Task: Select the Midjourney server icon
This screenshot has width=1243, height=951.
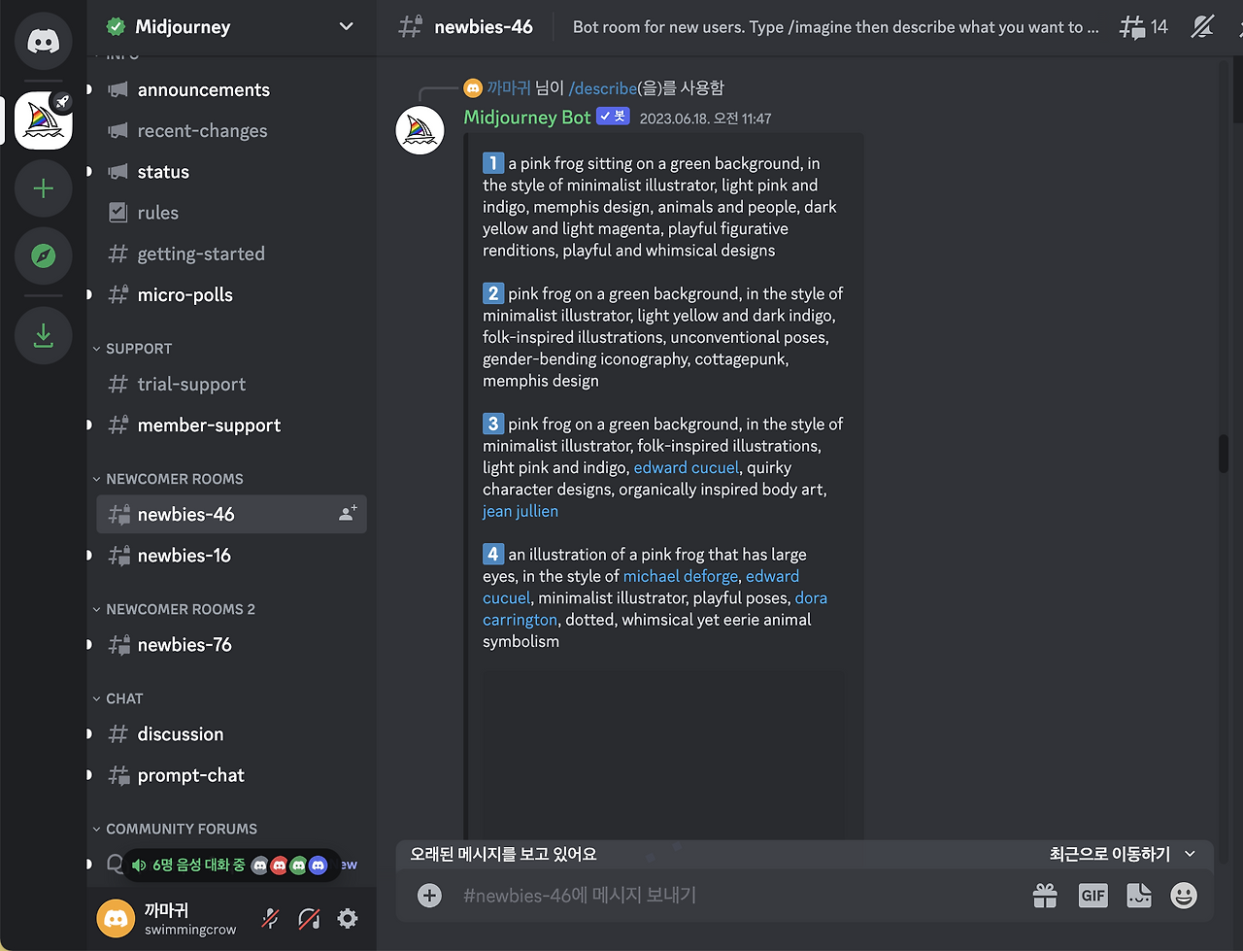Action: 43,120
